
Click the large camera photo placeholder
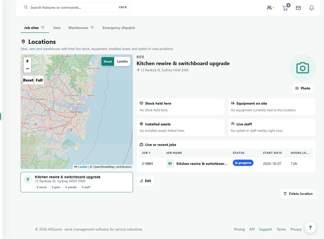coord(303,68)
